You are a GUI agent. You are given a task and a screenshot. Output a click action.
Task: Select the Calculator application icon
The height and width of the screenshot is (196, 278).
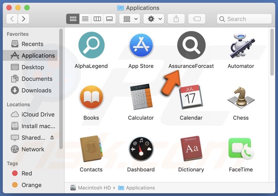pyautogui.click(x=141, y=97)
